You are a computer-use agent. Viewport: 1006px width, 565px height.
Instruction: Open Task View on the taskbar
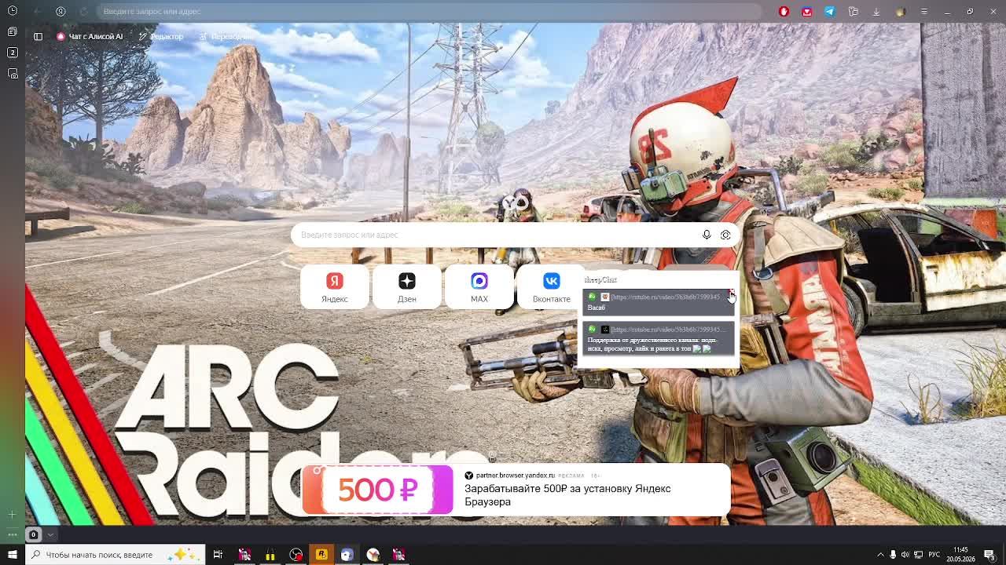point(218,555)
